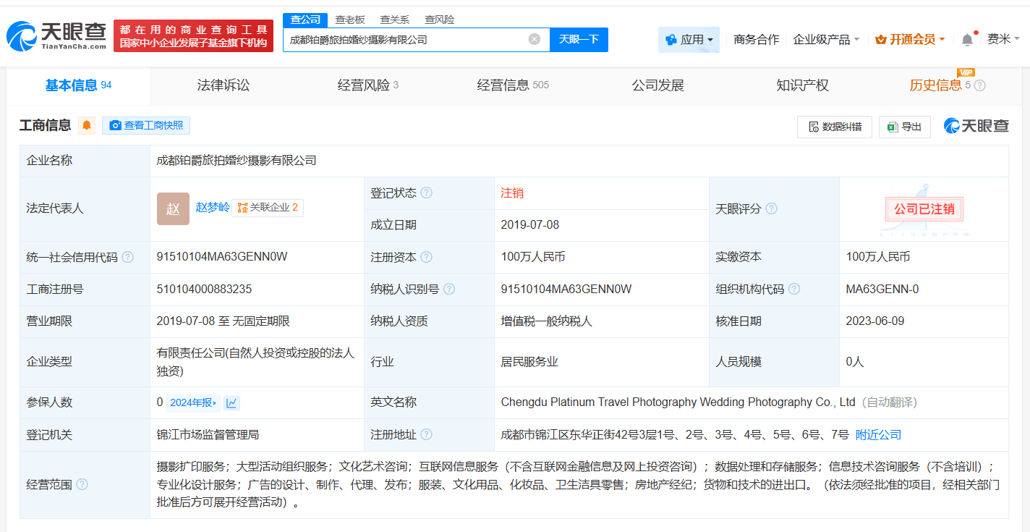This screenshot has width=1030, height=532.
Task: Click the help icon next to 组织机构代码
Action: (x=794, y=289)
